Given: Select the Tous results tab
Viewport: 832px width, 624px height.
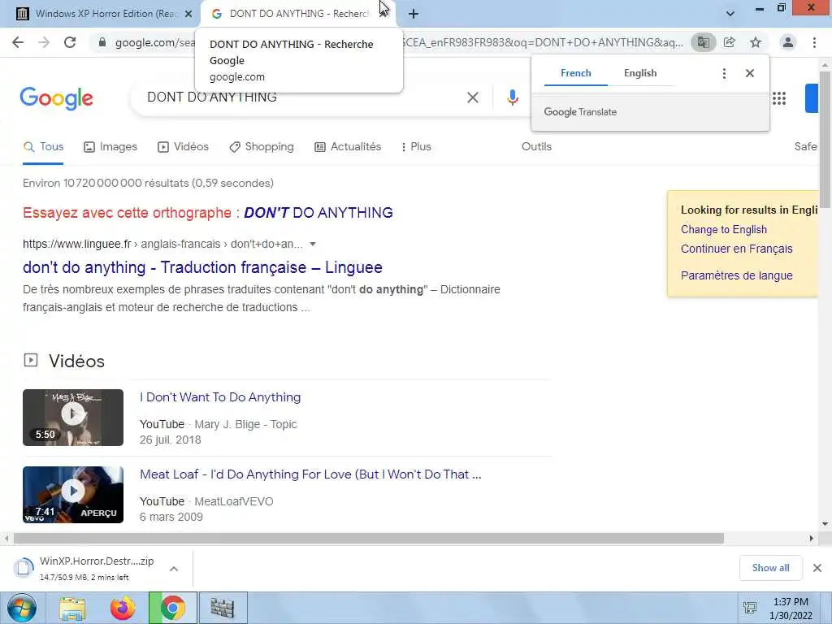Looking at the screenshot, I should point(44,147).
